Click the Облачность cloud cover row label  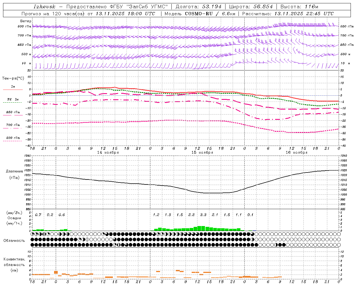pos(14,241)
